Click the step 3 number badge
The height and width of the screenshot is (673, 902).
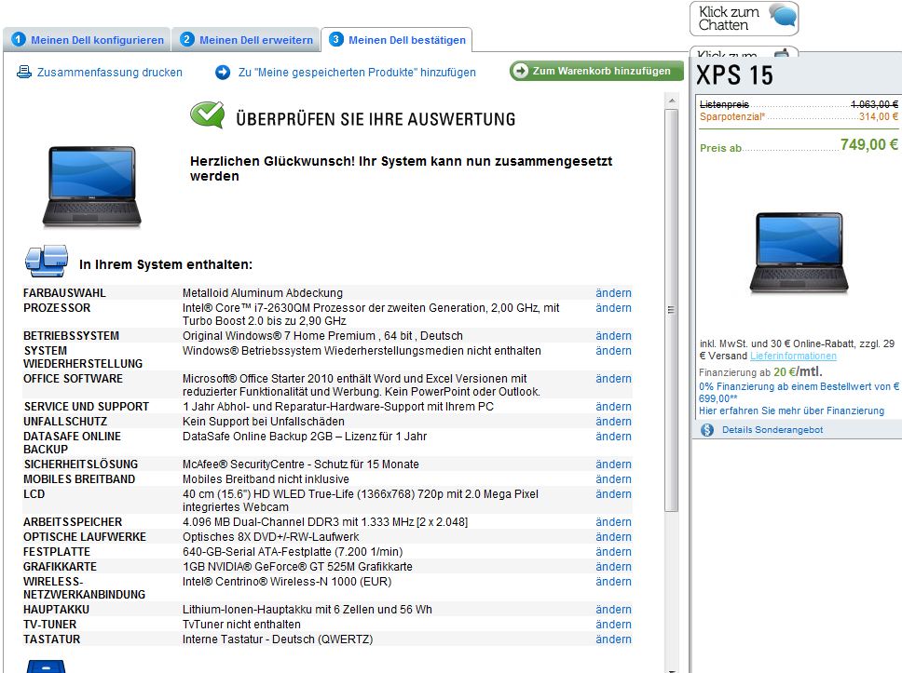(336, 39)
